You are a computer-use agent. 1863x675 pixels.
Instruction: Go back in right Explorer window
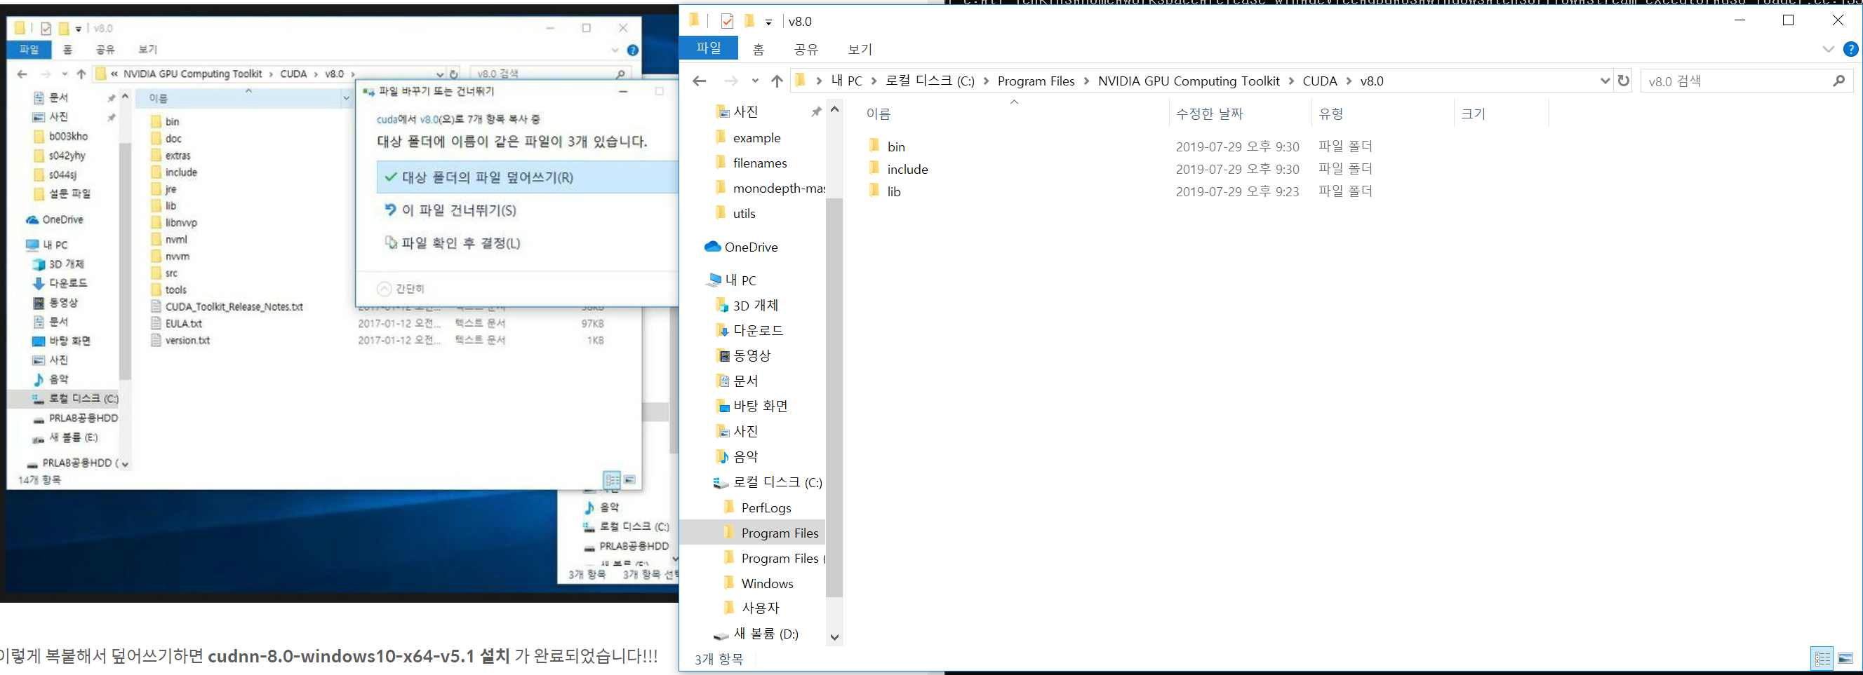(x=700, y=81)
